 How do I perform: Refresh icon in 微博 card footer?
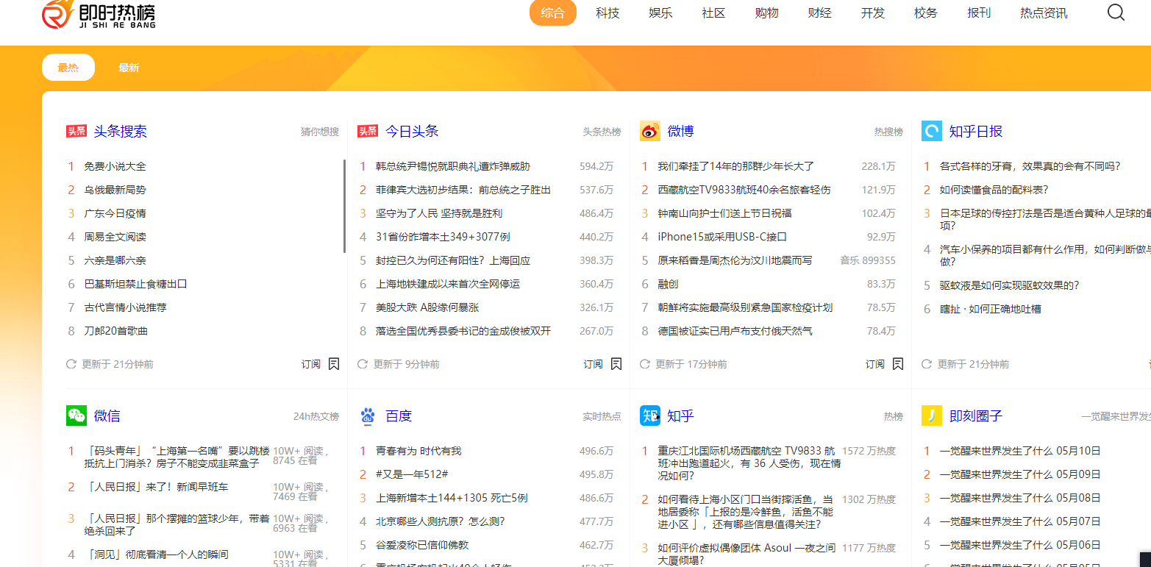point(645,364)
